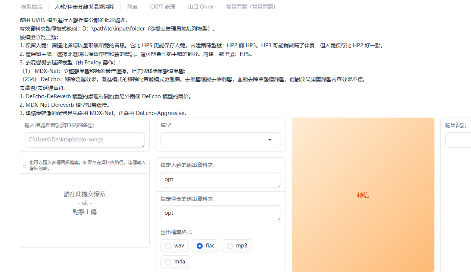Click the vocal output folder field
471x272 pixels.
[x=221, y=180]
